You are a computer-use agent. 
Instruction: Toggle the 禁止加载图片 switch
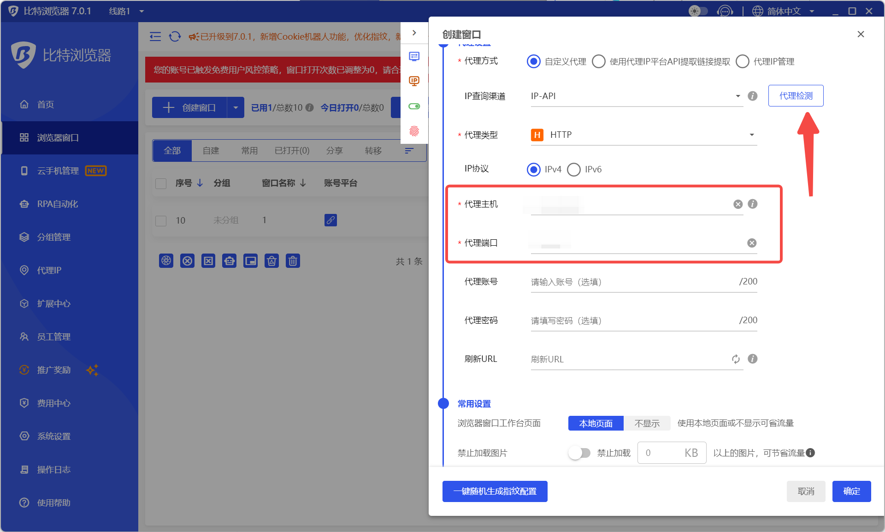click(x=579, y=453)
